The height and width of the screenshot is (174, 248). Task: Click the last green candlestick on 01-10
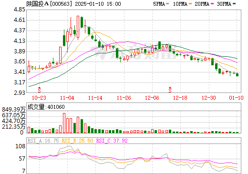[x=237, y=74]
